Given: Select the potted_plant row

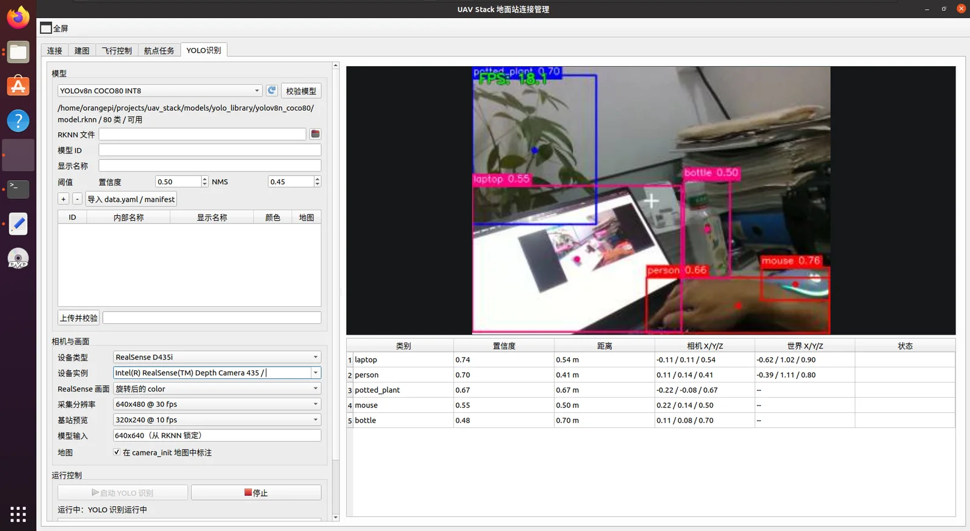Looking at the screenshot, I should coord(651,390).
